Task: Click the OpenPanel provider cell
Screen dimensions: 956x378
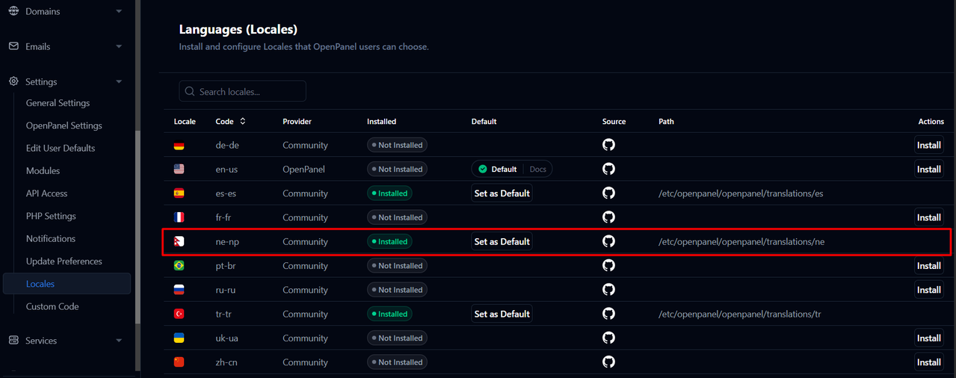Action: [x=303, y=169]
